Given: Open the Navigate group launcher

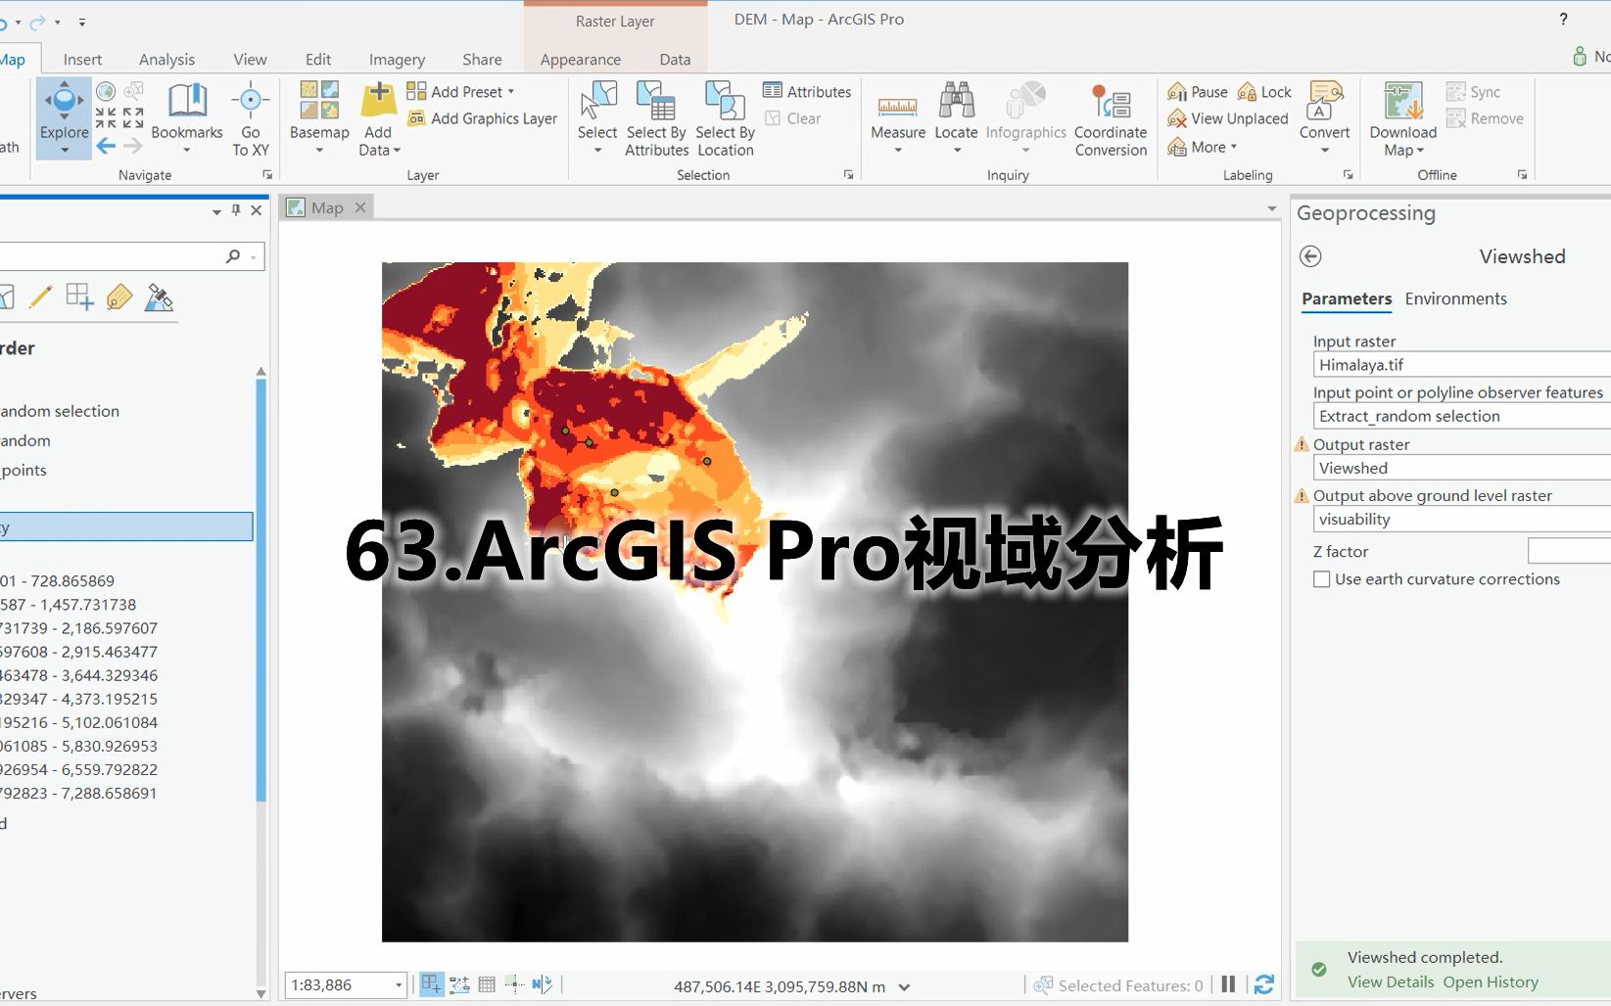Looking at the screenshot, I should click(x=267, y=175).
